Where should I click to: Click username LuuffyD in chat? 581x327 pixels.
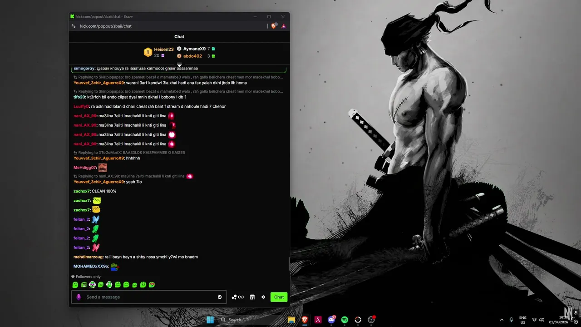tap(82, 106)
